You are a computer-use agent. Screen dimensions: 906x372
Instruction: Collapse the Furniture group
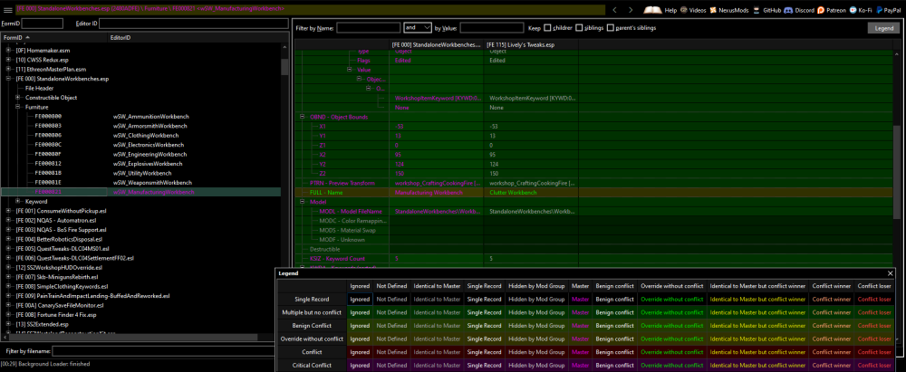(18, 107)
